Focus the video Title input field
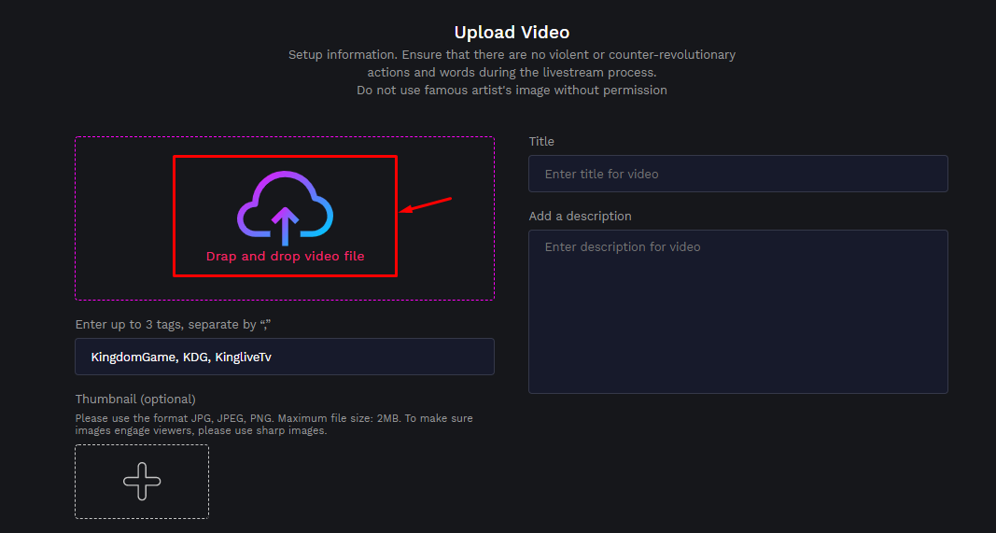 click(738, 174)
